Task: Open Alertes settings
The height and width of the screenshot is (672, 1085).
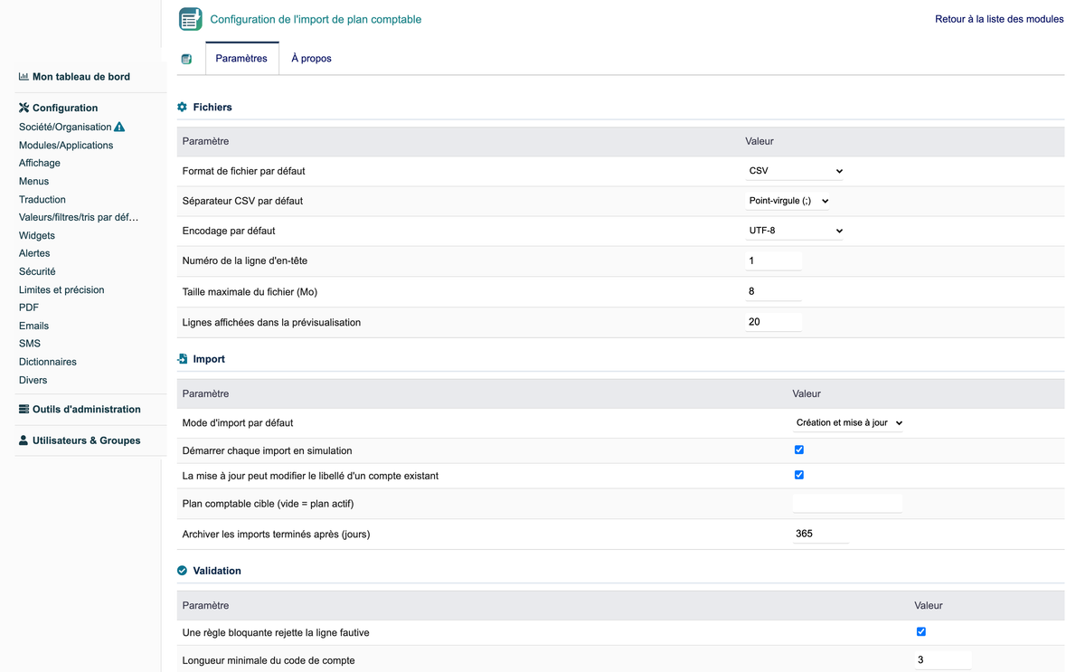Action: tap(34, 253)
